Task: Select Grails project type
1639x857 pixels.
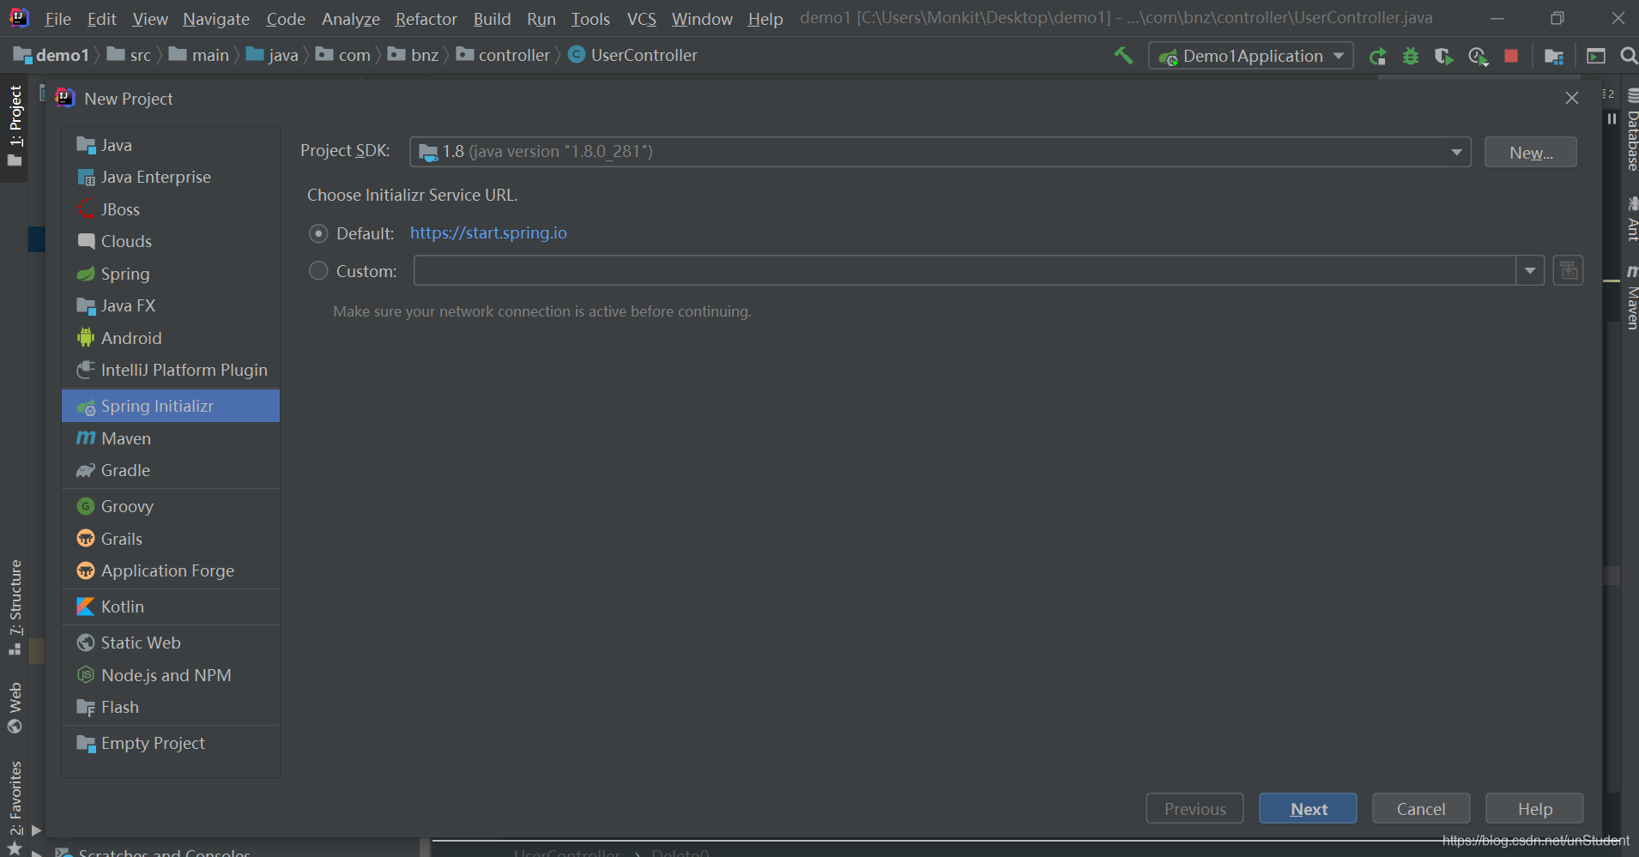Action: pos(171,539)
